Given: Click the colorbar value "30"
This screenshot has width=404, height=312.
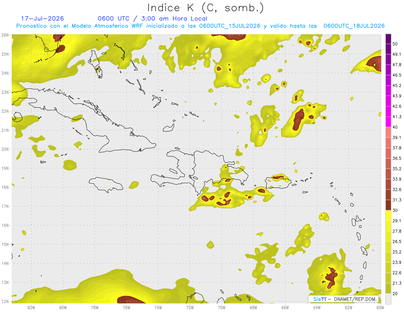Looking at the screenshot, I should (395, 210).
